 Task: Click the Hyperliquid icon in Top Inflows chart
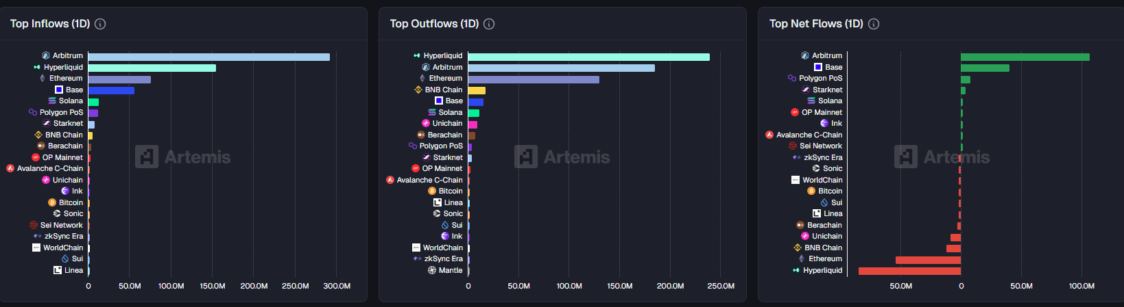[37, 67]
